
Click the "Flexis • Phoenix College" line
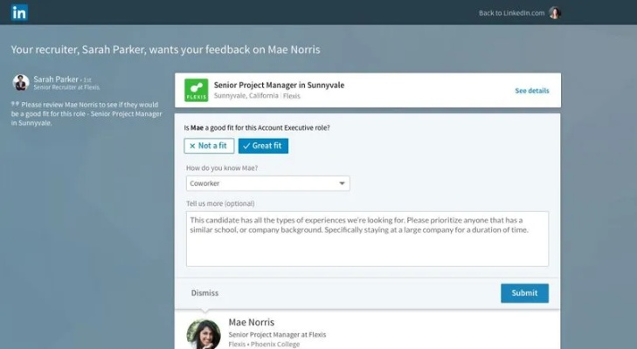click(264, 345)
